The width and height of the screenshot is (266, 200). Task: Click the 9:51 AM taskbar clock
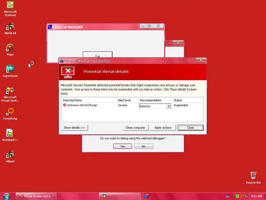pyautogui.click(x=256, y=196)
